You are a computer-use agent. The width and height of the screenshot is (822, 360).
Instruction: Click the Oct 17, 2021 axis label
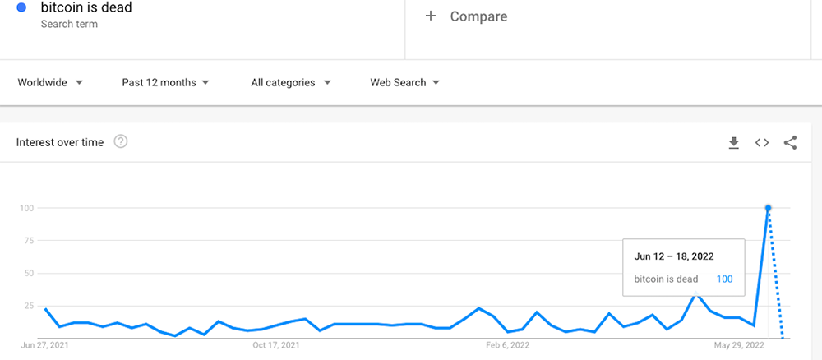pyautogui.click(x=276, y=345)
